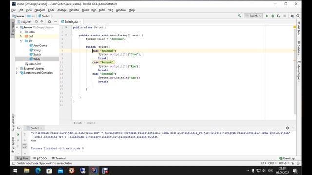The image size is (312, 175).
Task: Open Project Structure folder icon in toolbar
Action: tap(292, 16)
